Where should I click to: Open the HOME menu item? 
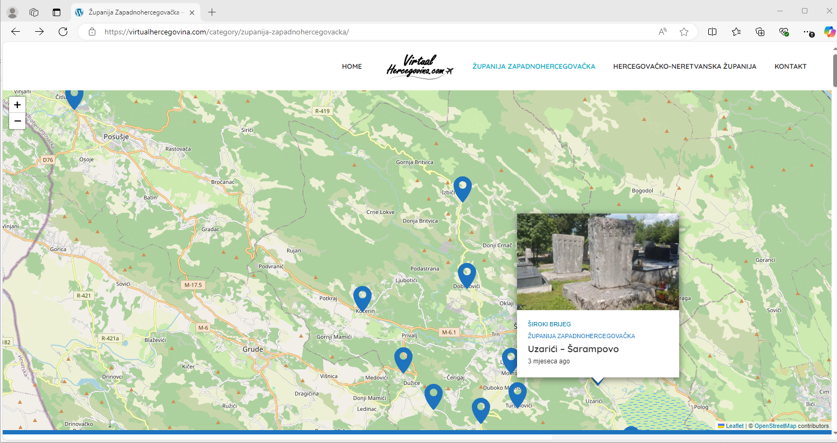pyautogui.click(x=352, y=67)
